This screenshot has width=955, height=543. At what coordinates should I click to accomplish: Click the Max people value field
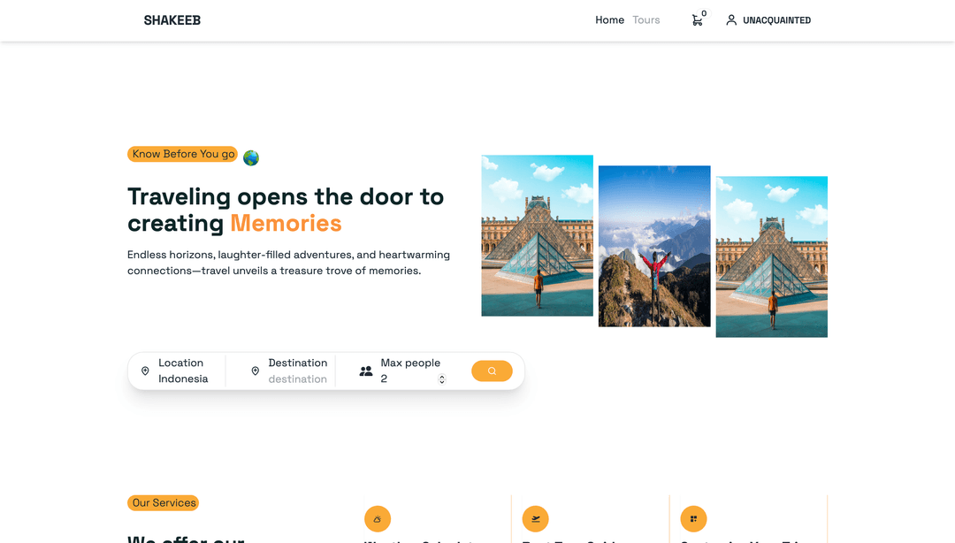pos(407,379)
